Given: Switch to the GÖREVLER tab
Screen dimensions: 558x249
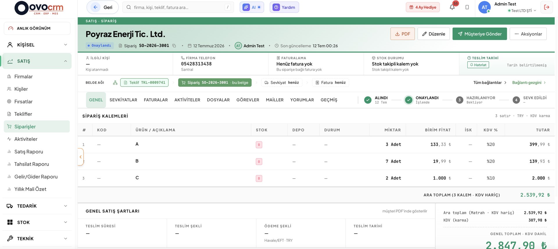Looking at the screenshot, I should pos(248,100).
